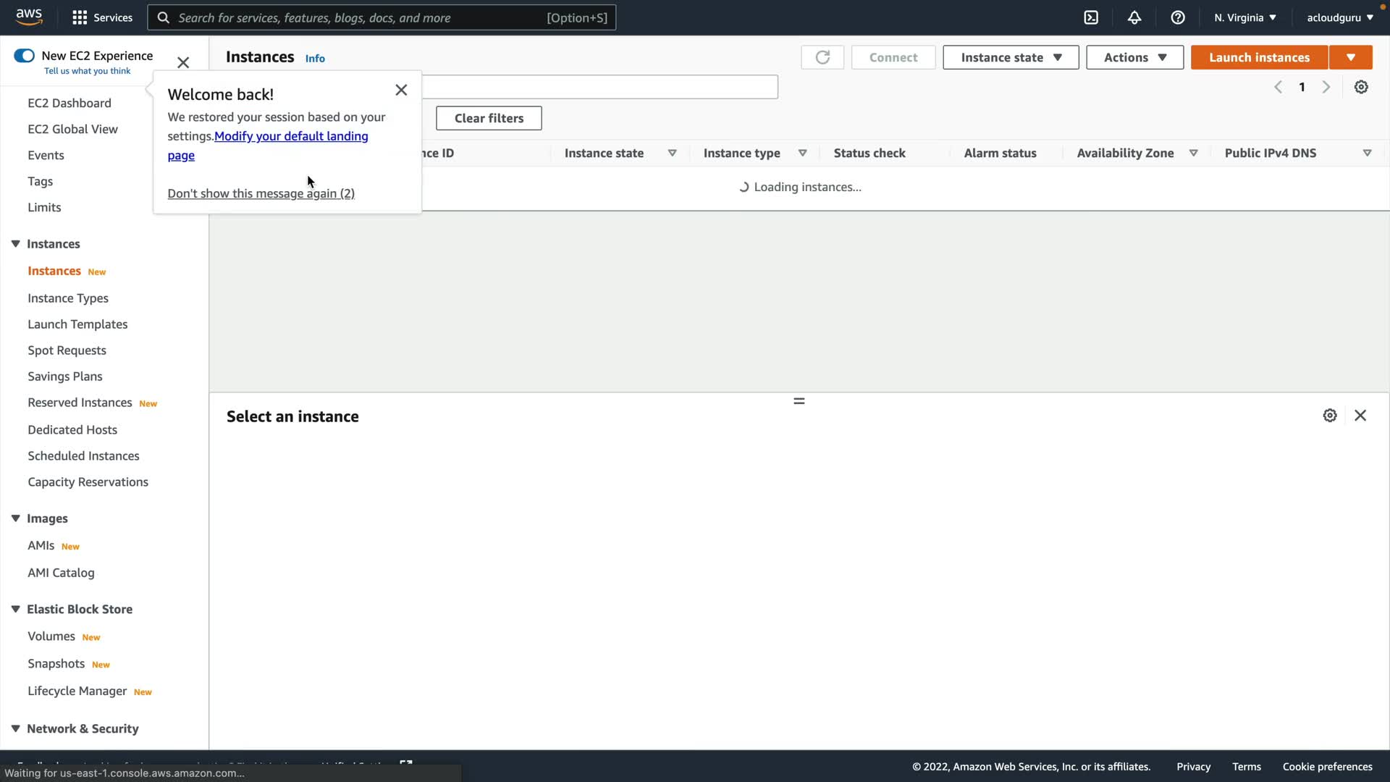The image size is (1390, 782).
Task: Go to next page of instances
Action: click(x=1326, y=87)
